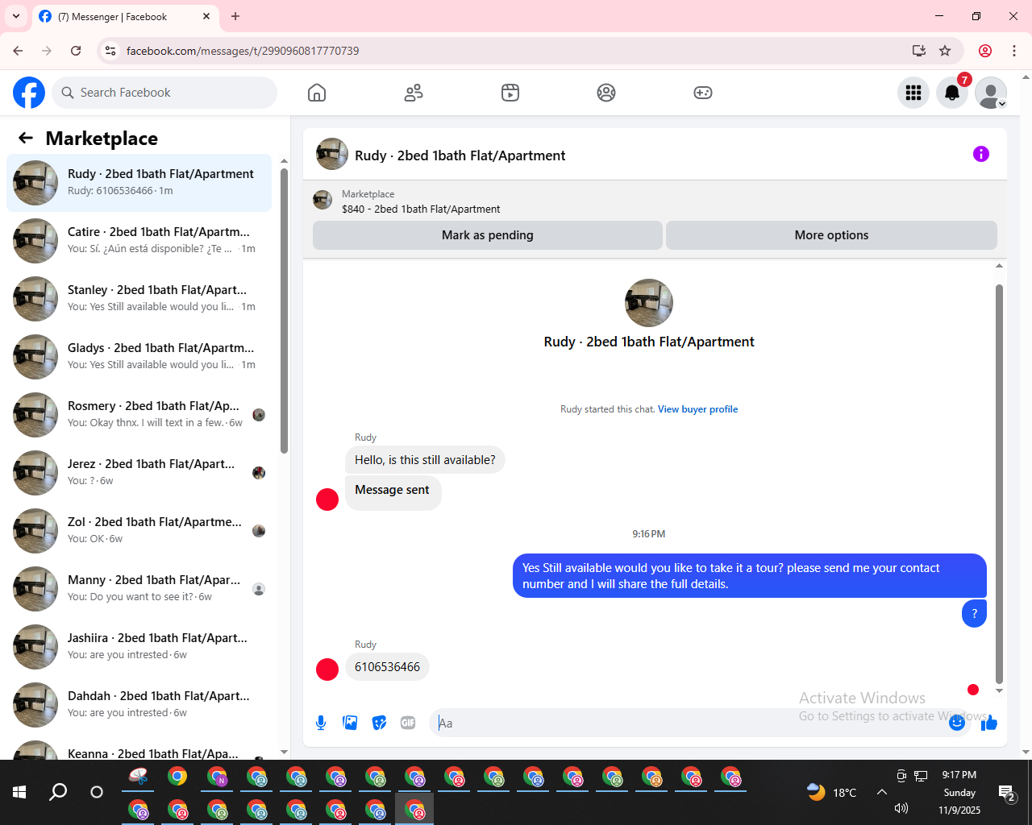Viewport: 1032px width, 825px height.
Task: Open Jerez's conversation in the list
Action: pos(139,473)
